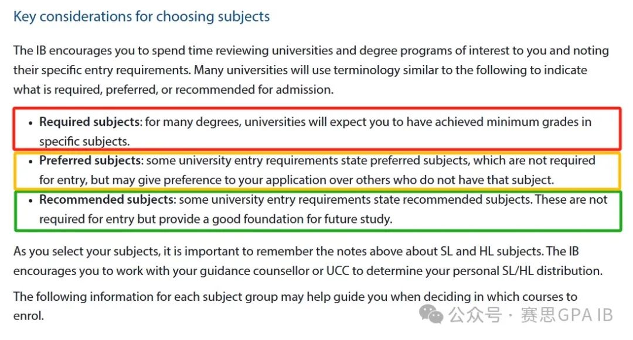
Task: Click the '公众号' watermark text
Action: tap(475, 315)
